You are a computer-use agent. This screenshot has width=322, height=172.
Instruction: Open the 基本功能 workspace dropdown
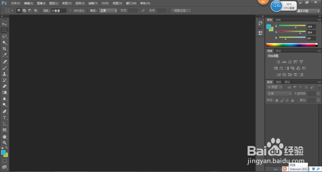(308, 11)
